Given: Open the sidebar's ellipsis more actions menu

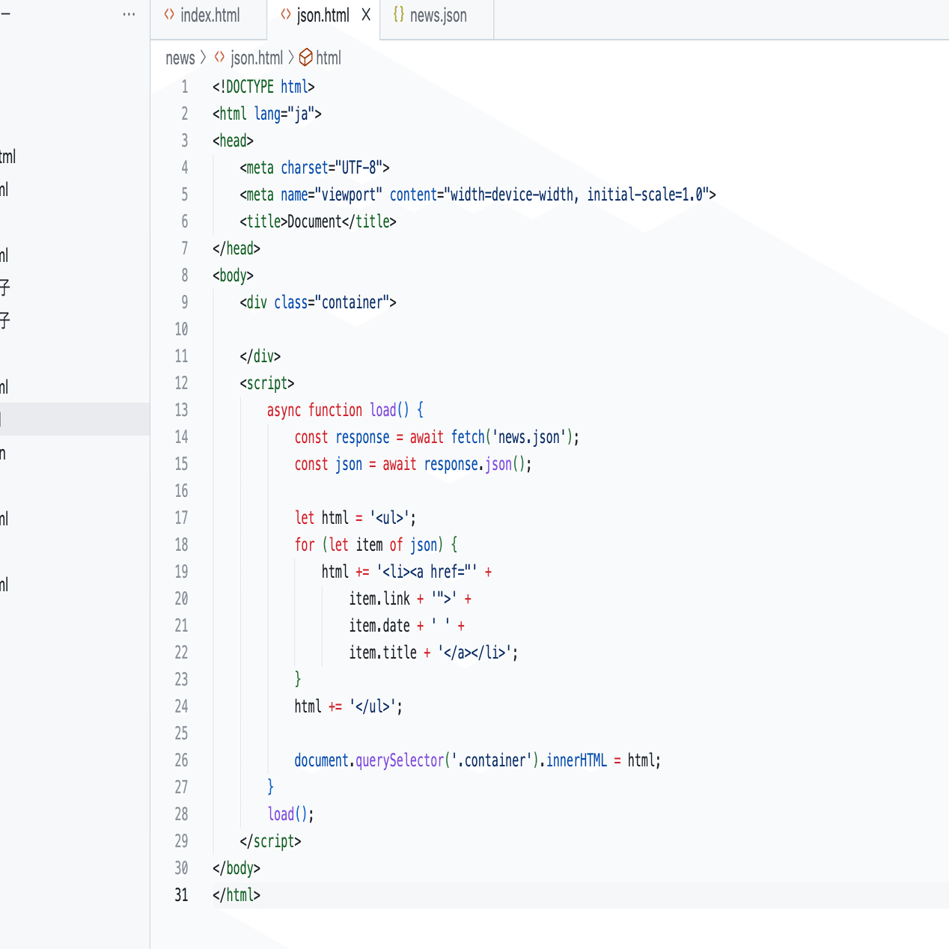Looking at the screenshot, I should (129, 14).
